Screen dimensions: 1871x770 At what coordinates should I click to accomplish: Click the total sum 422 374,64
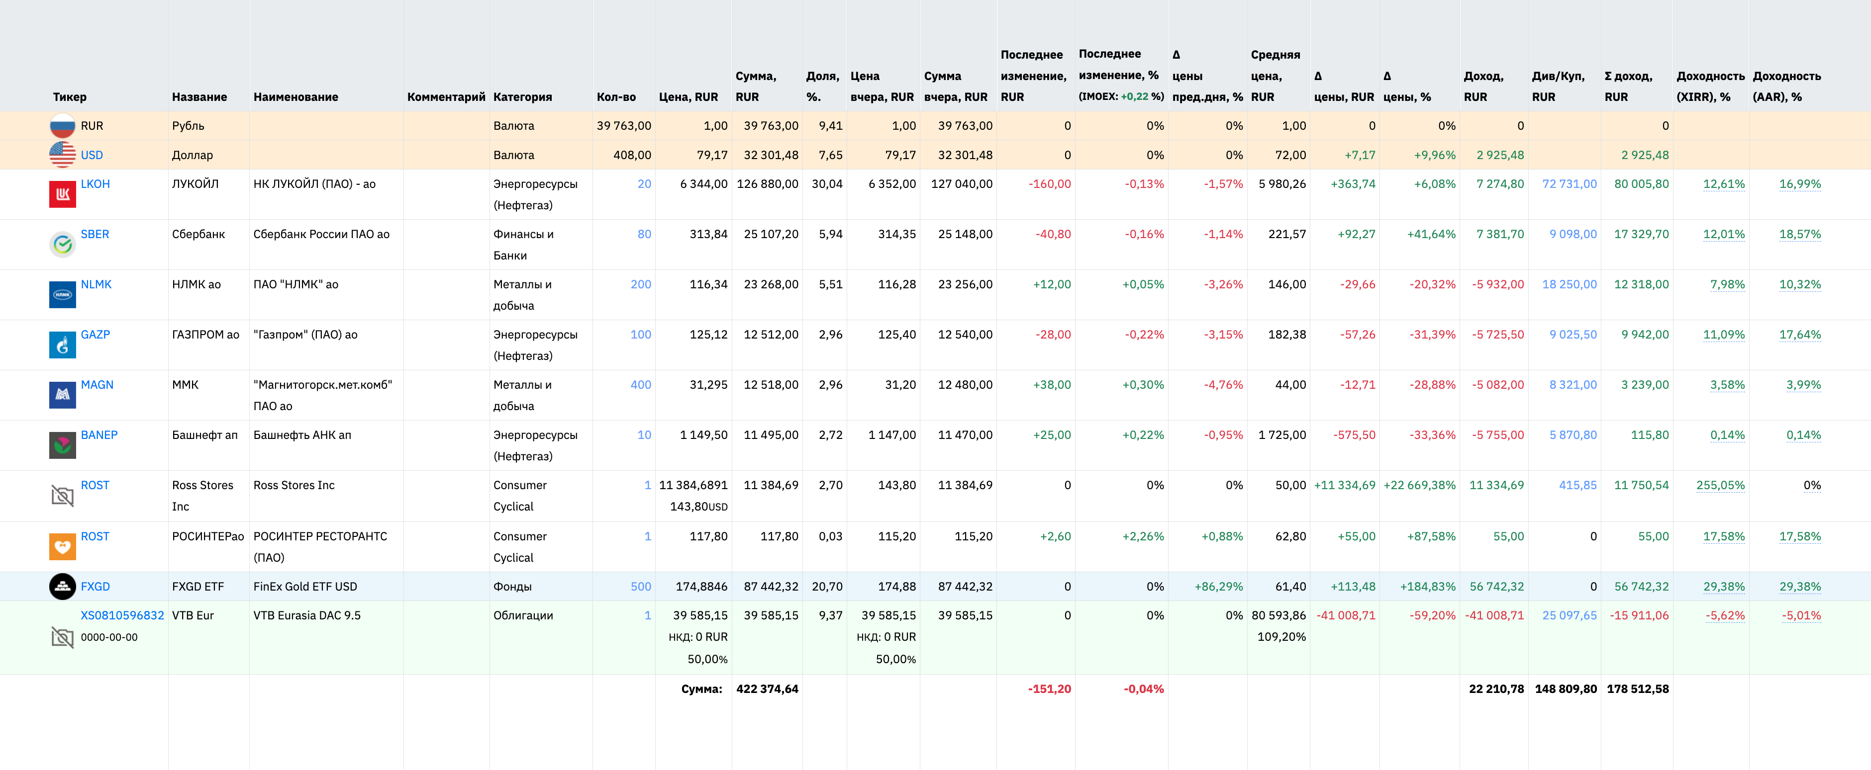(x=767, y=688)
